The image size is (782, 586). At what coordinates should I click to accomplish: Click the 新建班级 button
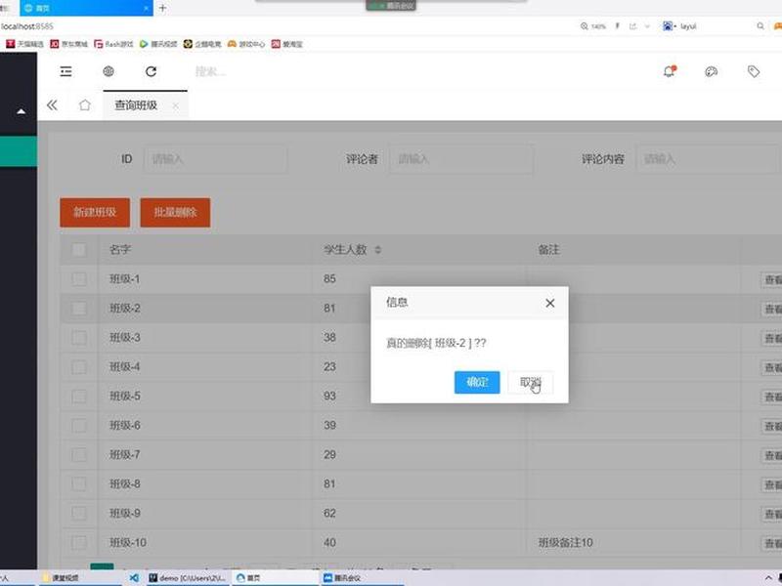coord(95,212)
